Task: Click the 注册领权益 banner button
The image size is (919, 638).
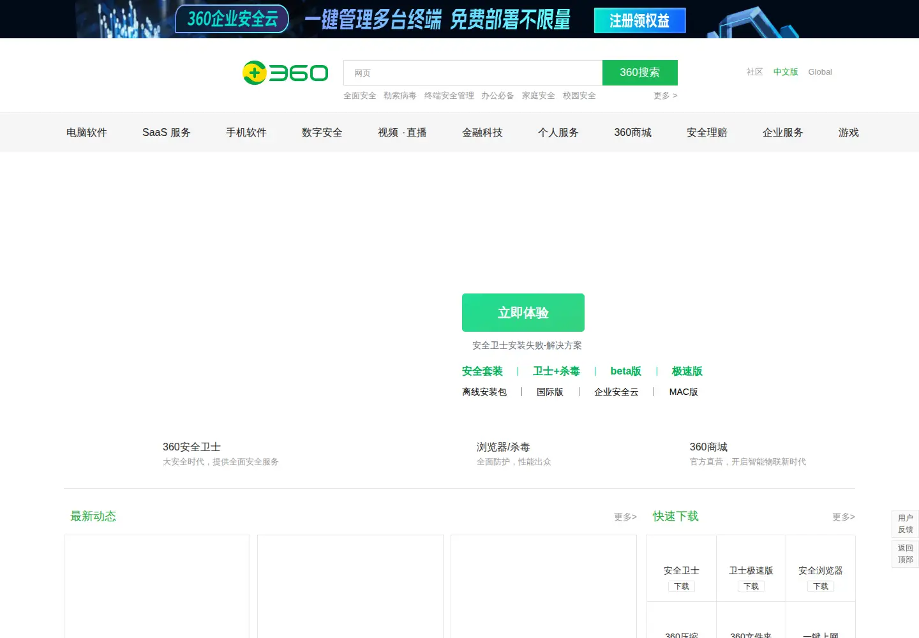Action: point(639,20)
